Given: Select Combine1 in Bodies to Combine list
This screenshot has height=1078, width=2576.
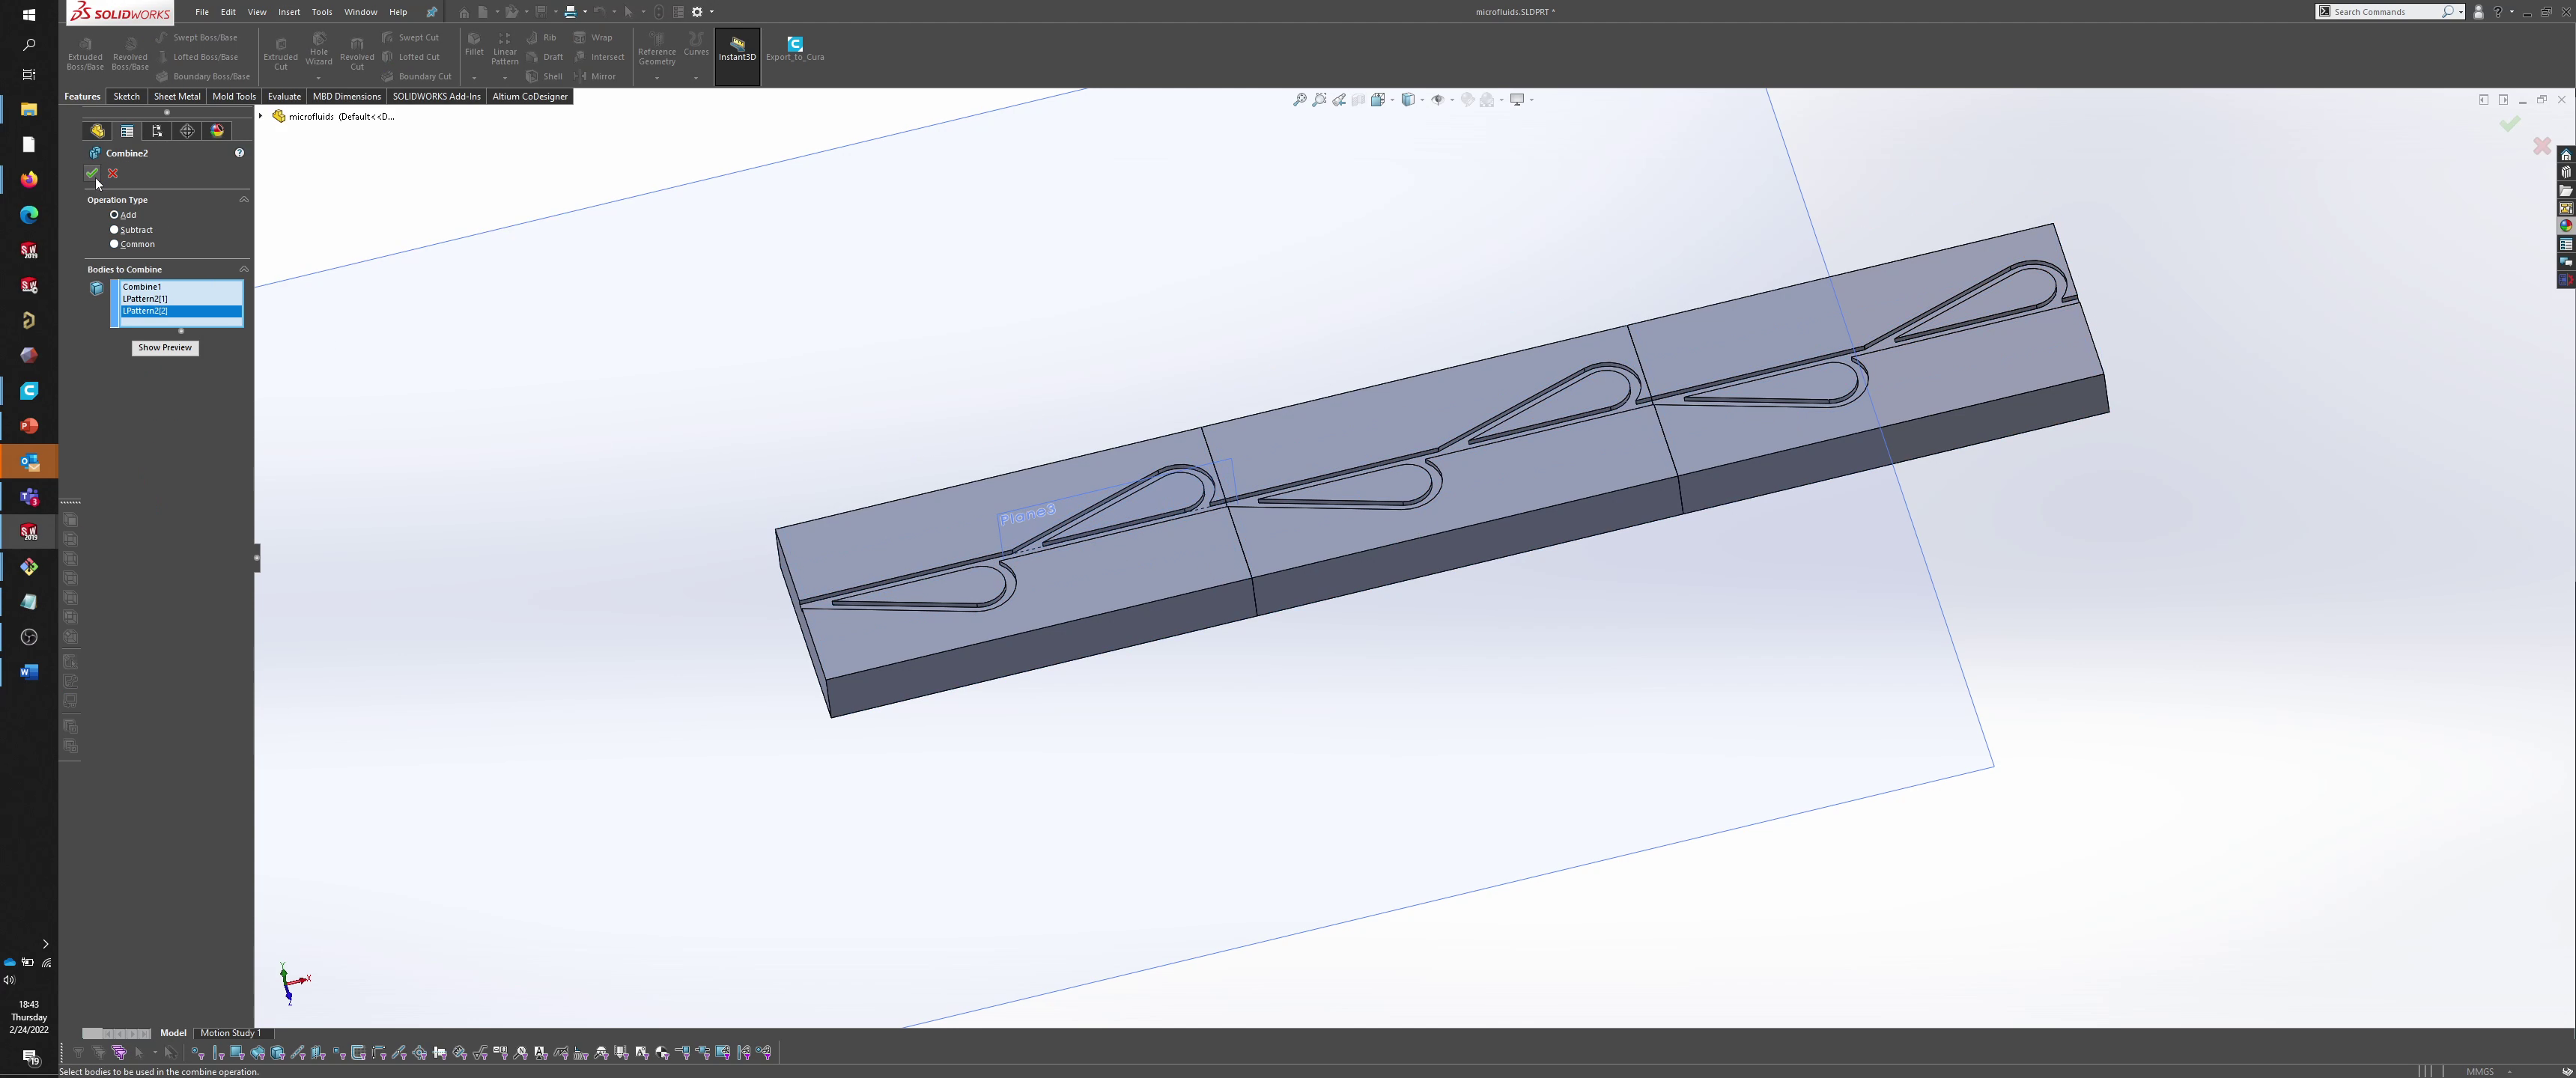Looking at the screenshot, I should pos(181,287).
